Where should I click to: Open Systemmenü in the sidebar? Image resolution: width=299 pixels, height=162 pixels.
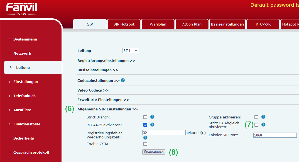click(x=25, y=39)
